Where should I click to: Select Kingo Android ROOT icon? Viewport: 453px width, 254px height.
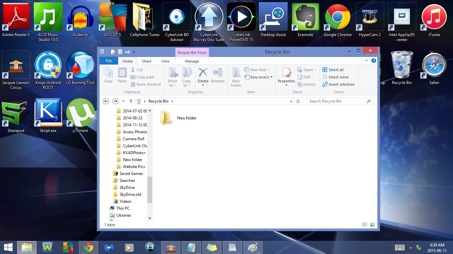click(48, 70)
